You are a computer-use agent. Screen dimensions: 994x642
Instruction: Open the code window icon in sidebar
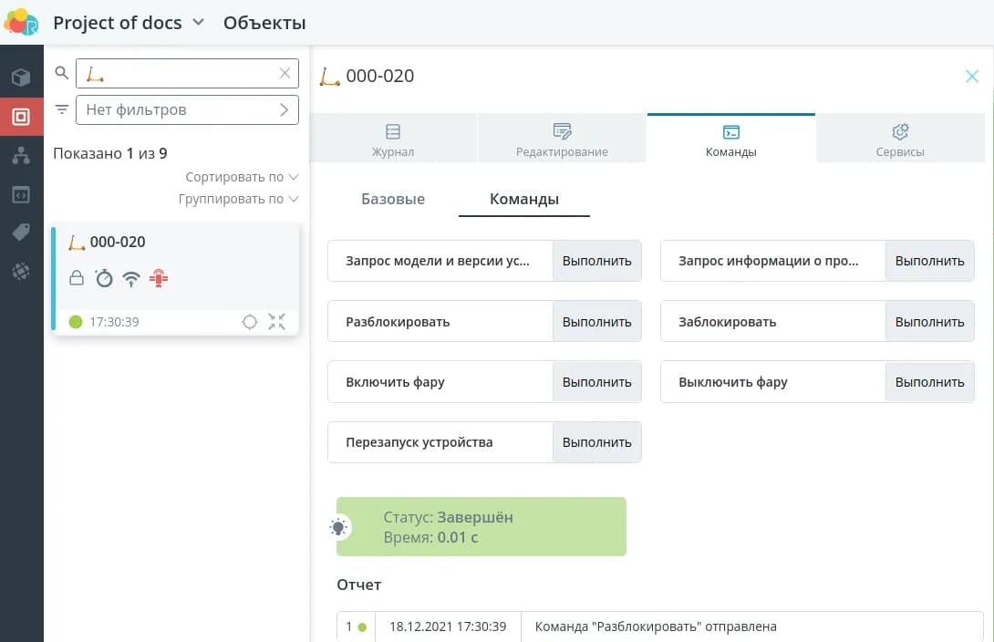21,194
